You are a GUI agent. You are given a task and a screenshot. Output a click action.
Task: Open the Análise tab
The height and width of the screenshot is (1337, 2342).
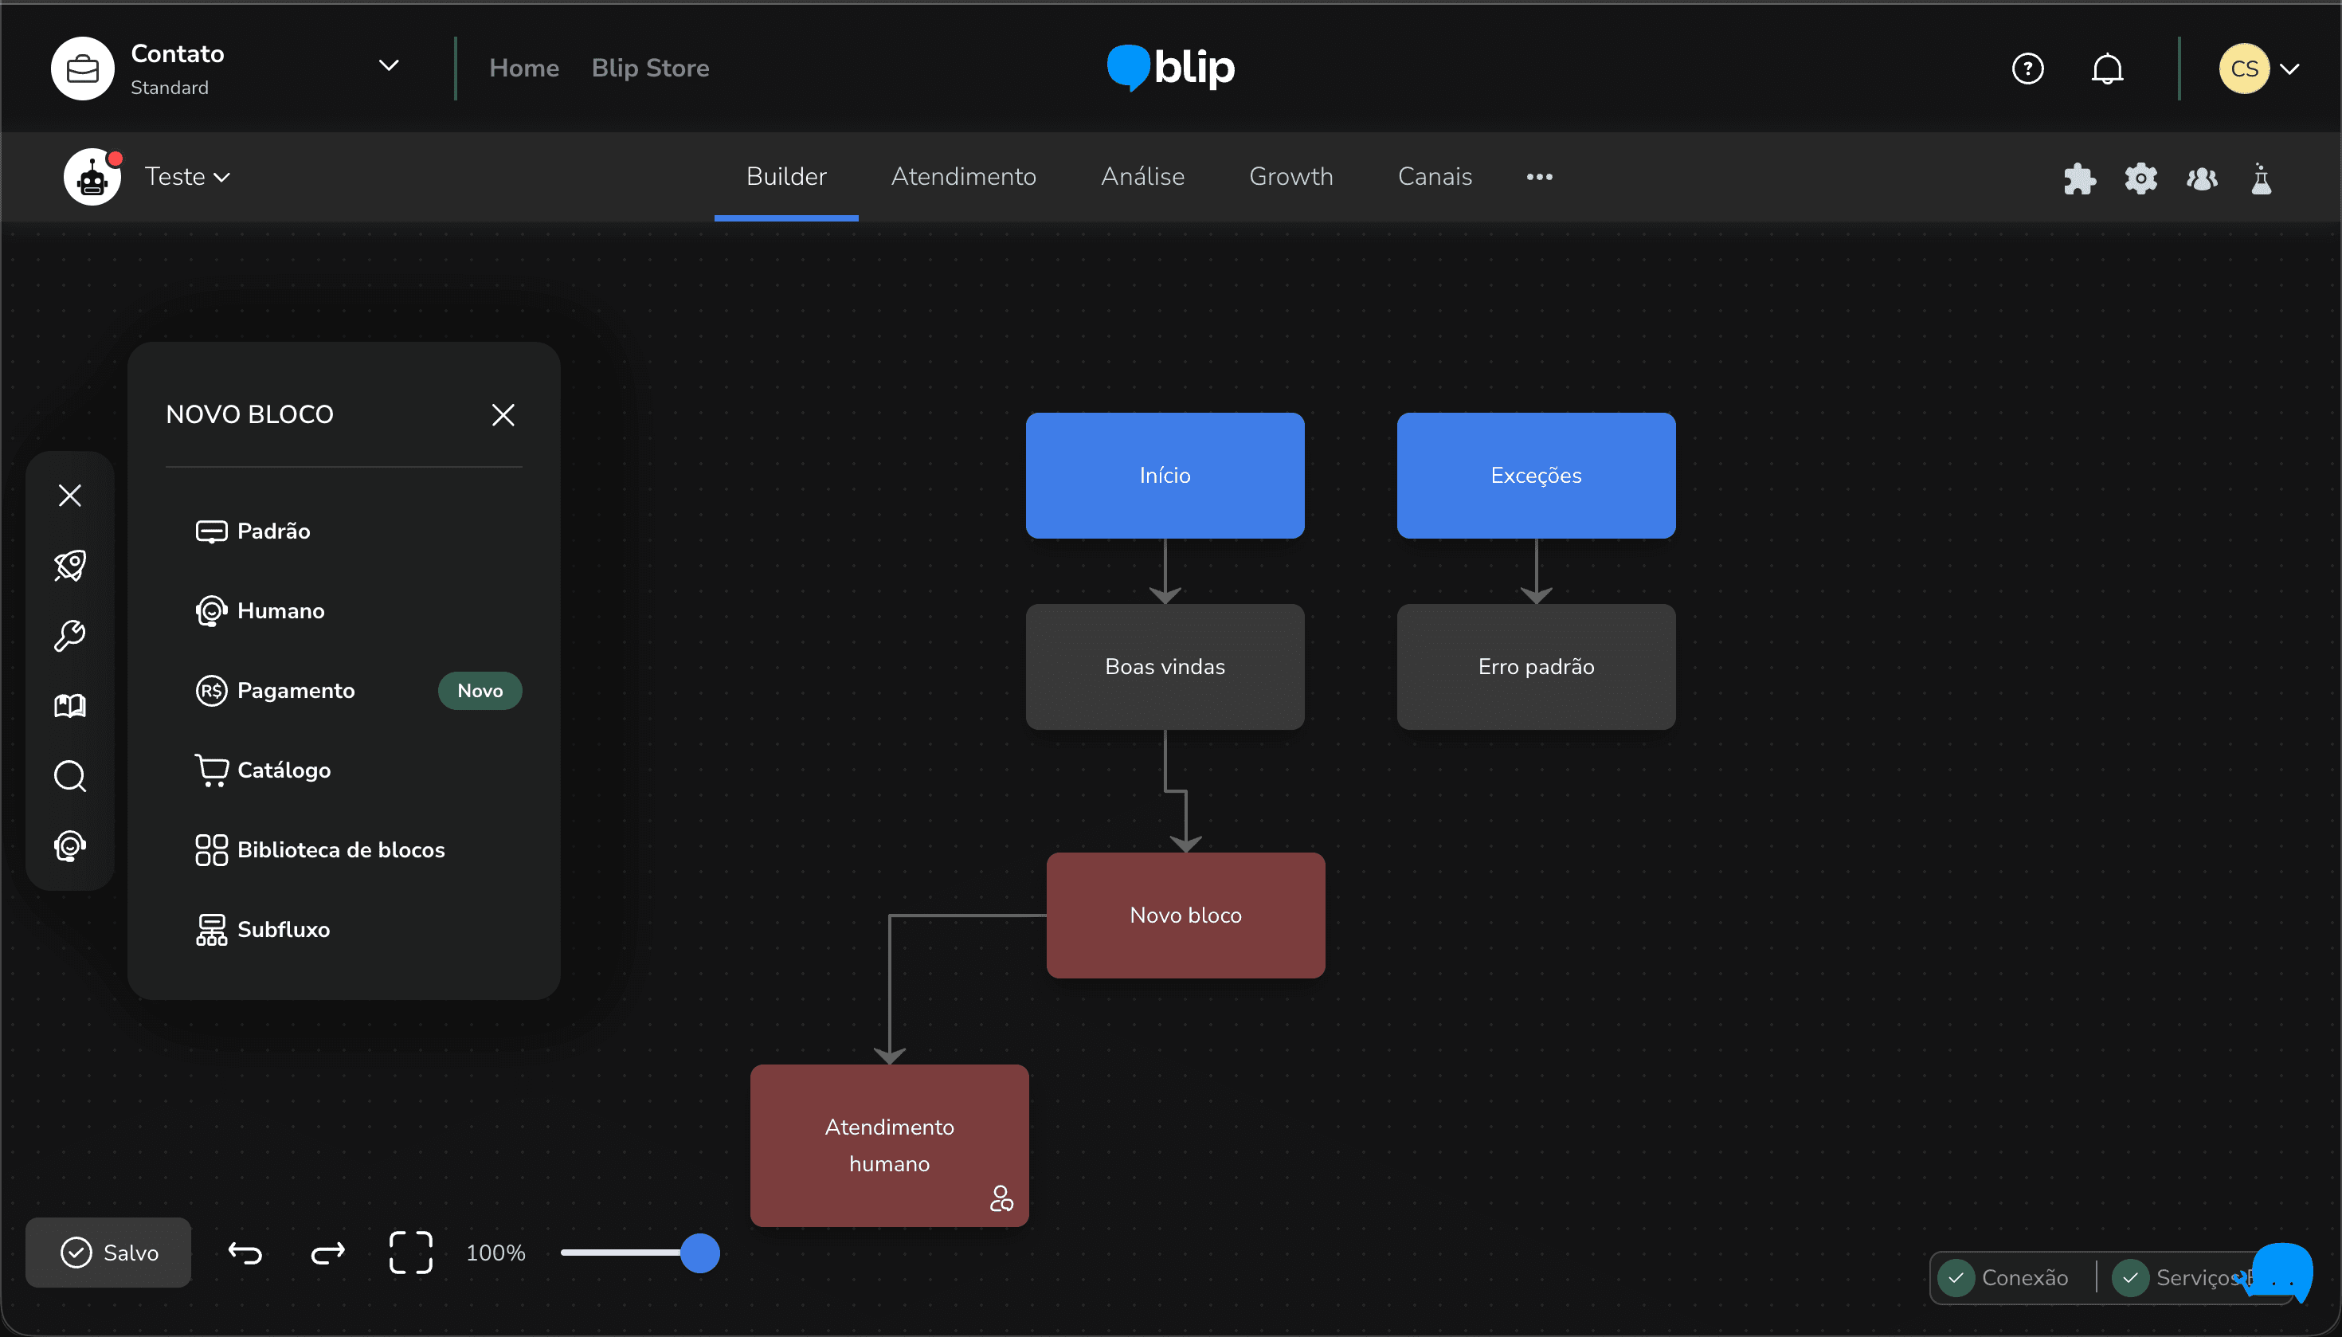1142,176
